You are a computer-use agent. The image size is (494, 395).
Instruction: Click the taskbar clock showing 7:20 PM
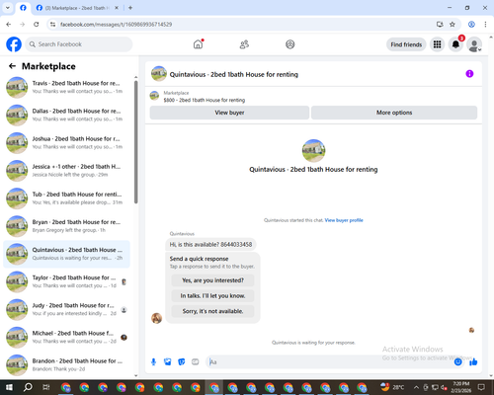[461, 387]
